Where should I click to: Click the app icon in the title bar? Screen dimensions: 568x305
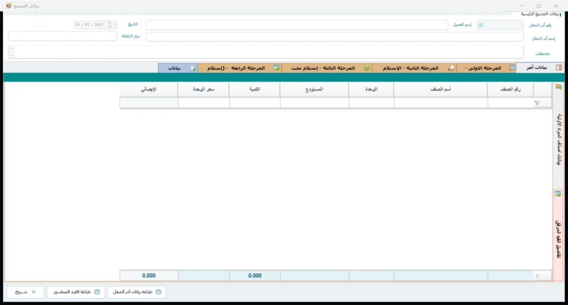(x=9, y=6)
